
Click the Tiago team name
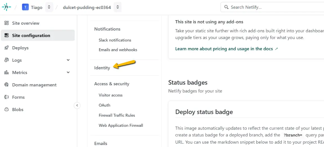pos(37,7)
